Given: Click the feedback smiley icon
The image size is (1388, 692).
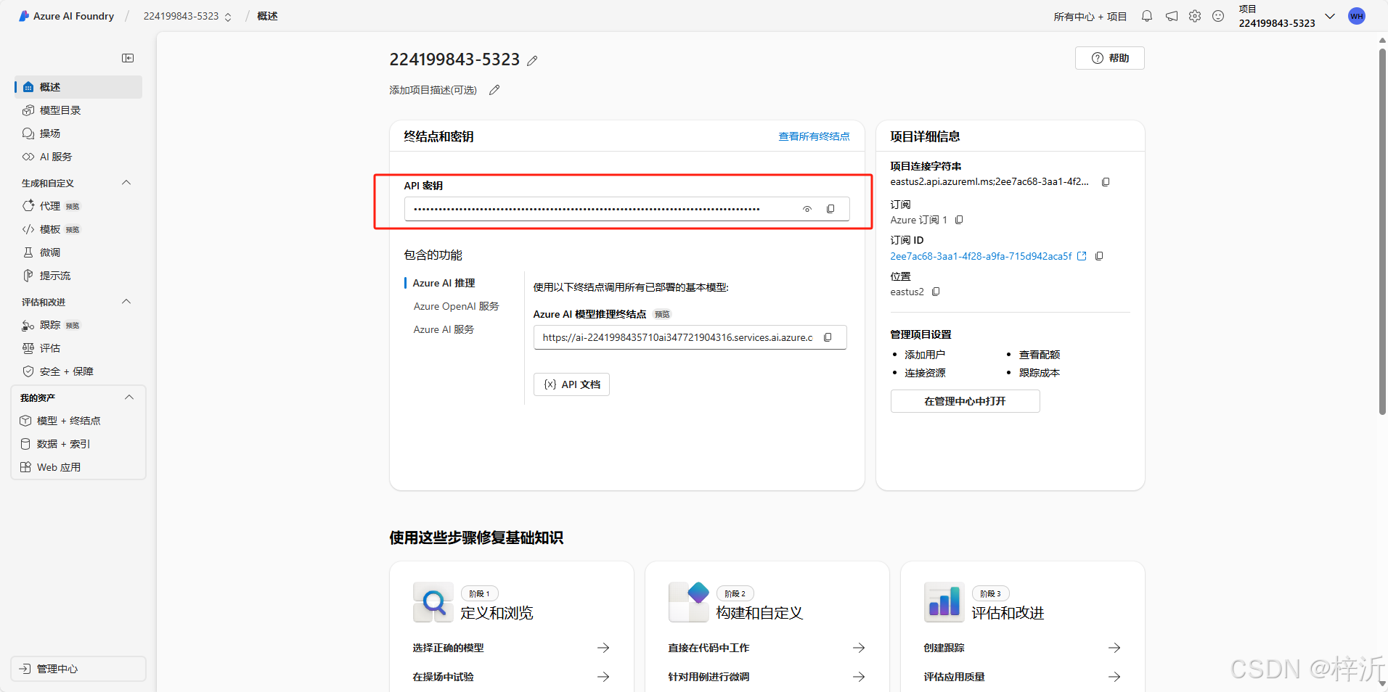Looking at the screenshot, I should coord(1218,16).
